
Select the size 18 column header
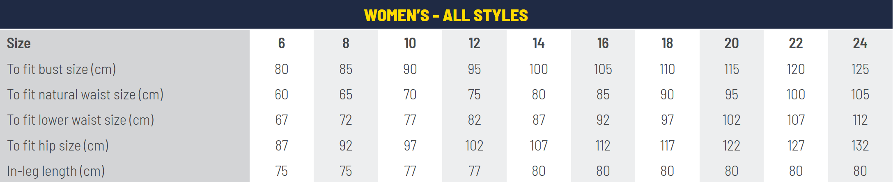tap(667, 43)
